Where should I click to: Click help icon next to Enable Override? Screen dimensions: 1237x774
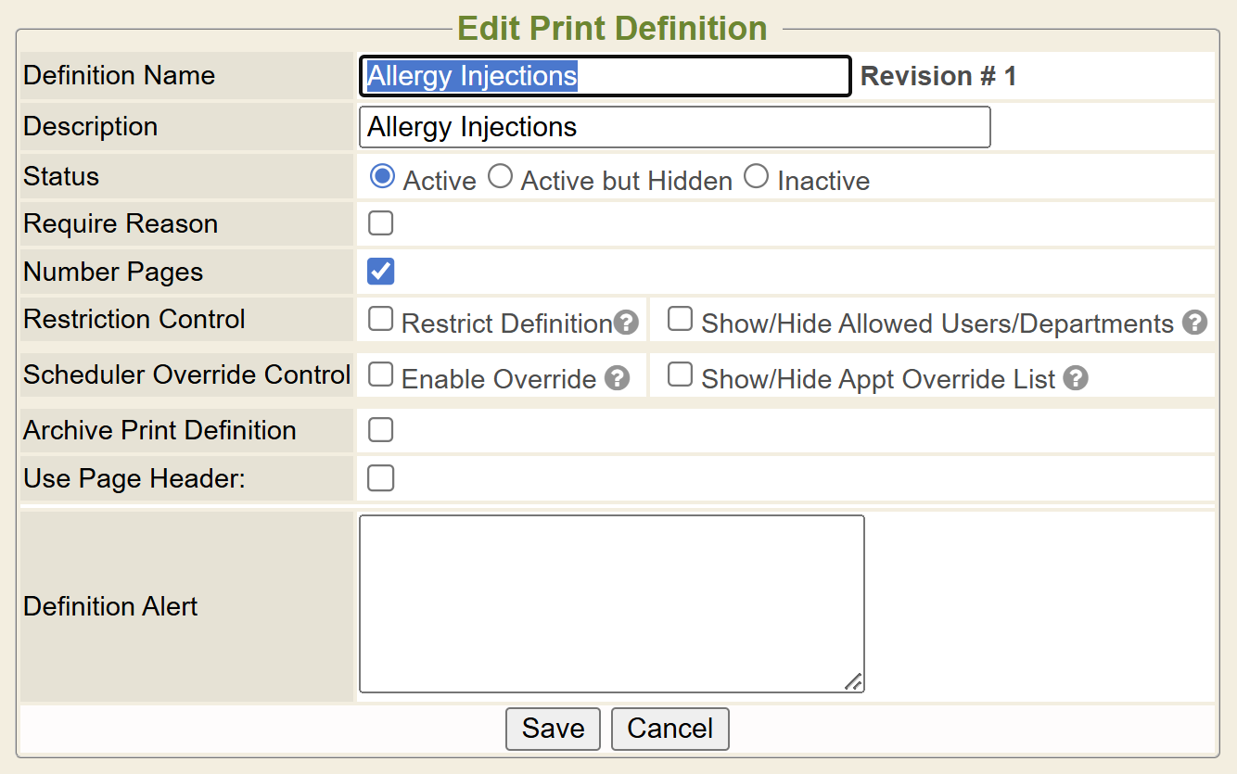tap(617, 378)
